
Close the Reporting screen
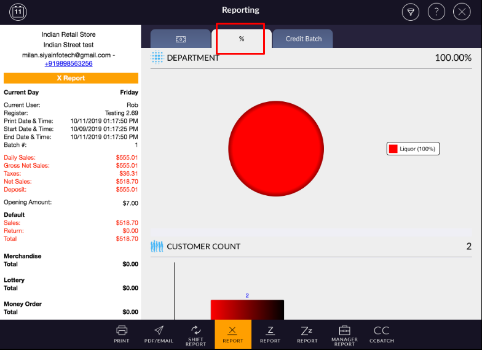(x=462, y=12)
